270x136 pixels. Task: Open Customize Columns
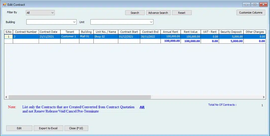tap(250, 13)
